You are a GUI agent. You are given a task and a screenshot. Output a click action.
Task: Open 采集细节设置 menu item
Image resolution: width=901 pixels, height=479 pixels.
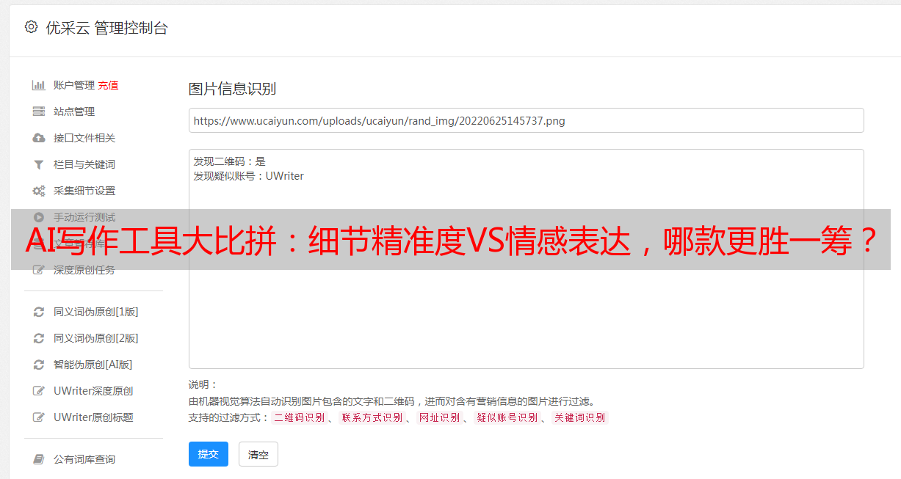(x=84, y=191)
